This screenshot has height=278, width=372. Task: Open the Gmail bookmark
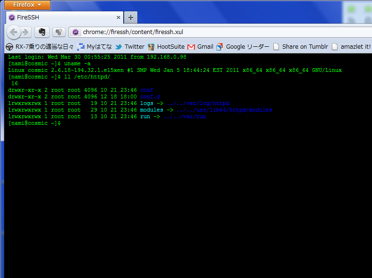click(201, 47)
